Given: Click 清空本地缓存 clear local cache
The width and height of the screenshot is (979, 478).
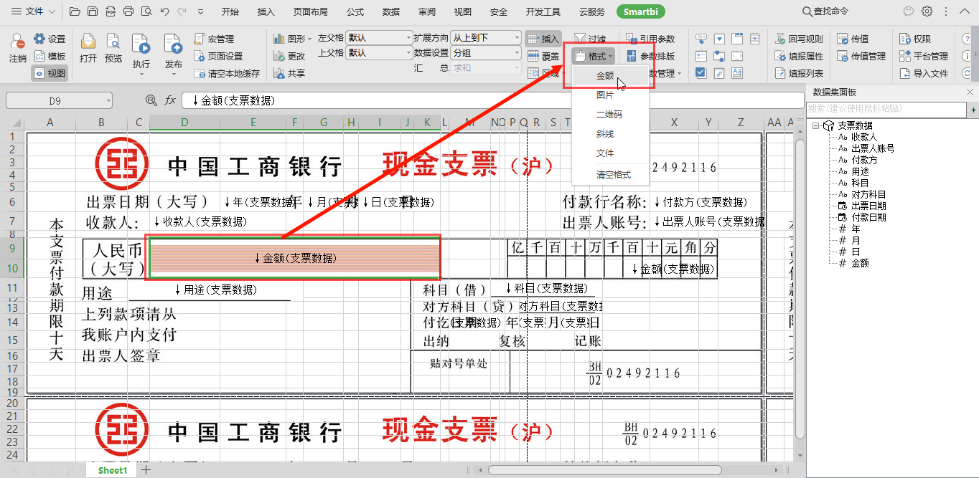Looking at the screenshot, I should 228,73.
